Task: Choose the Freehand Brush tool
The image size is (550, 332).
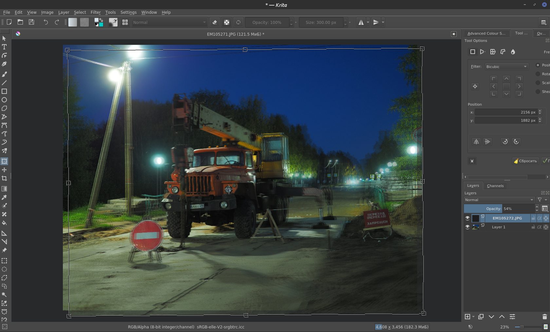Action: (4, 74)
